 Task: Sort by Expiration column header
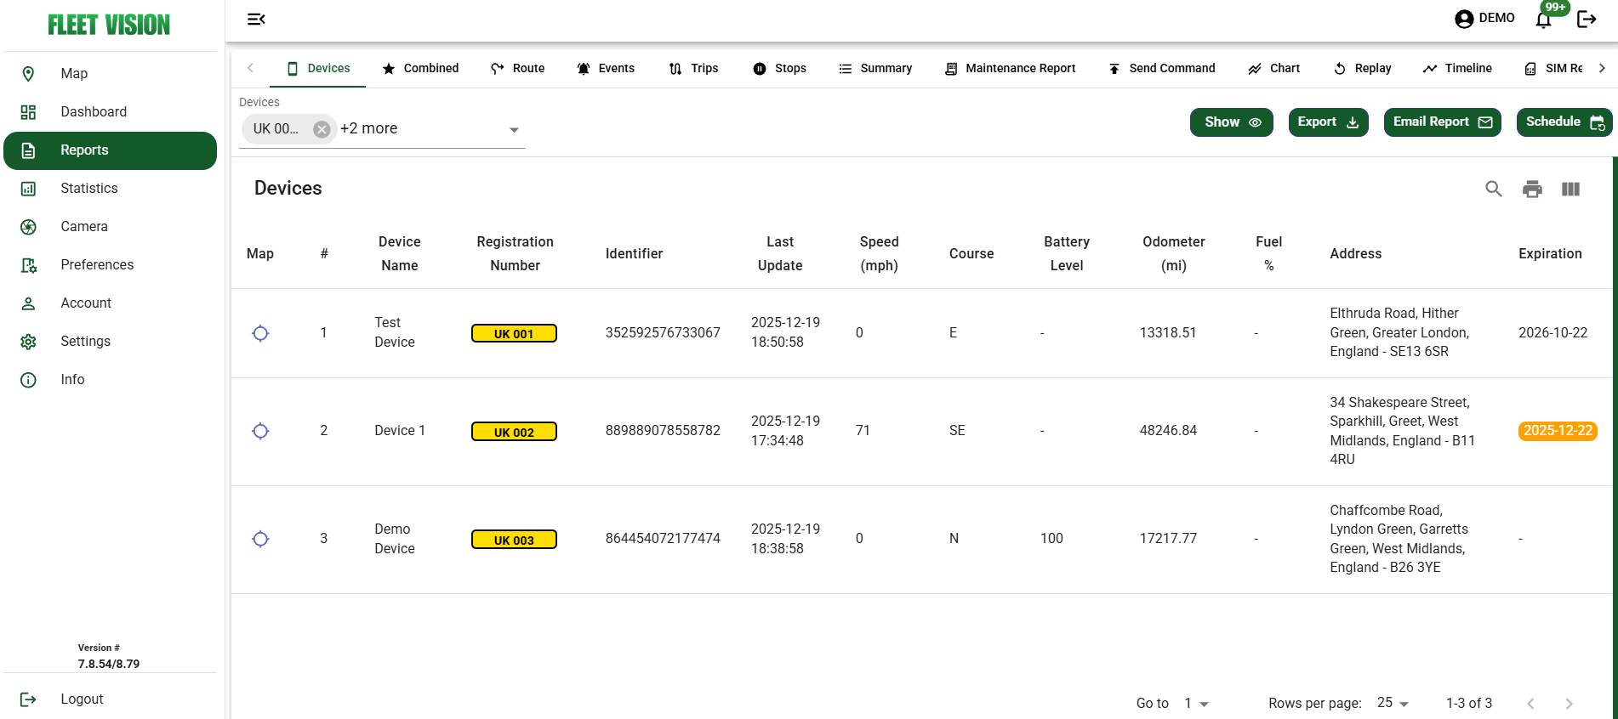click(1550, 253)
